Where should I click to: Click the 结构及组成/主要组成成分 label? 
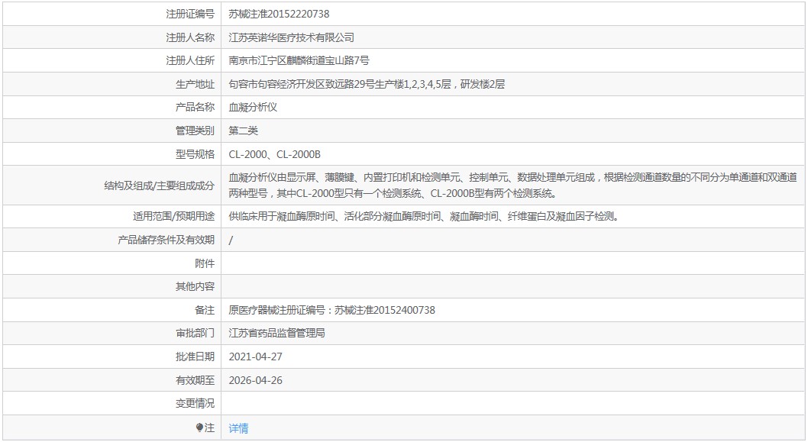159,186
